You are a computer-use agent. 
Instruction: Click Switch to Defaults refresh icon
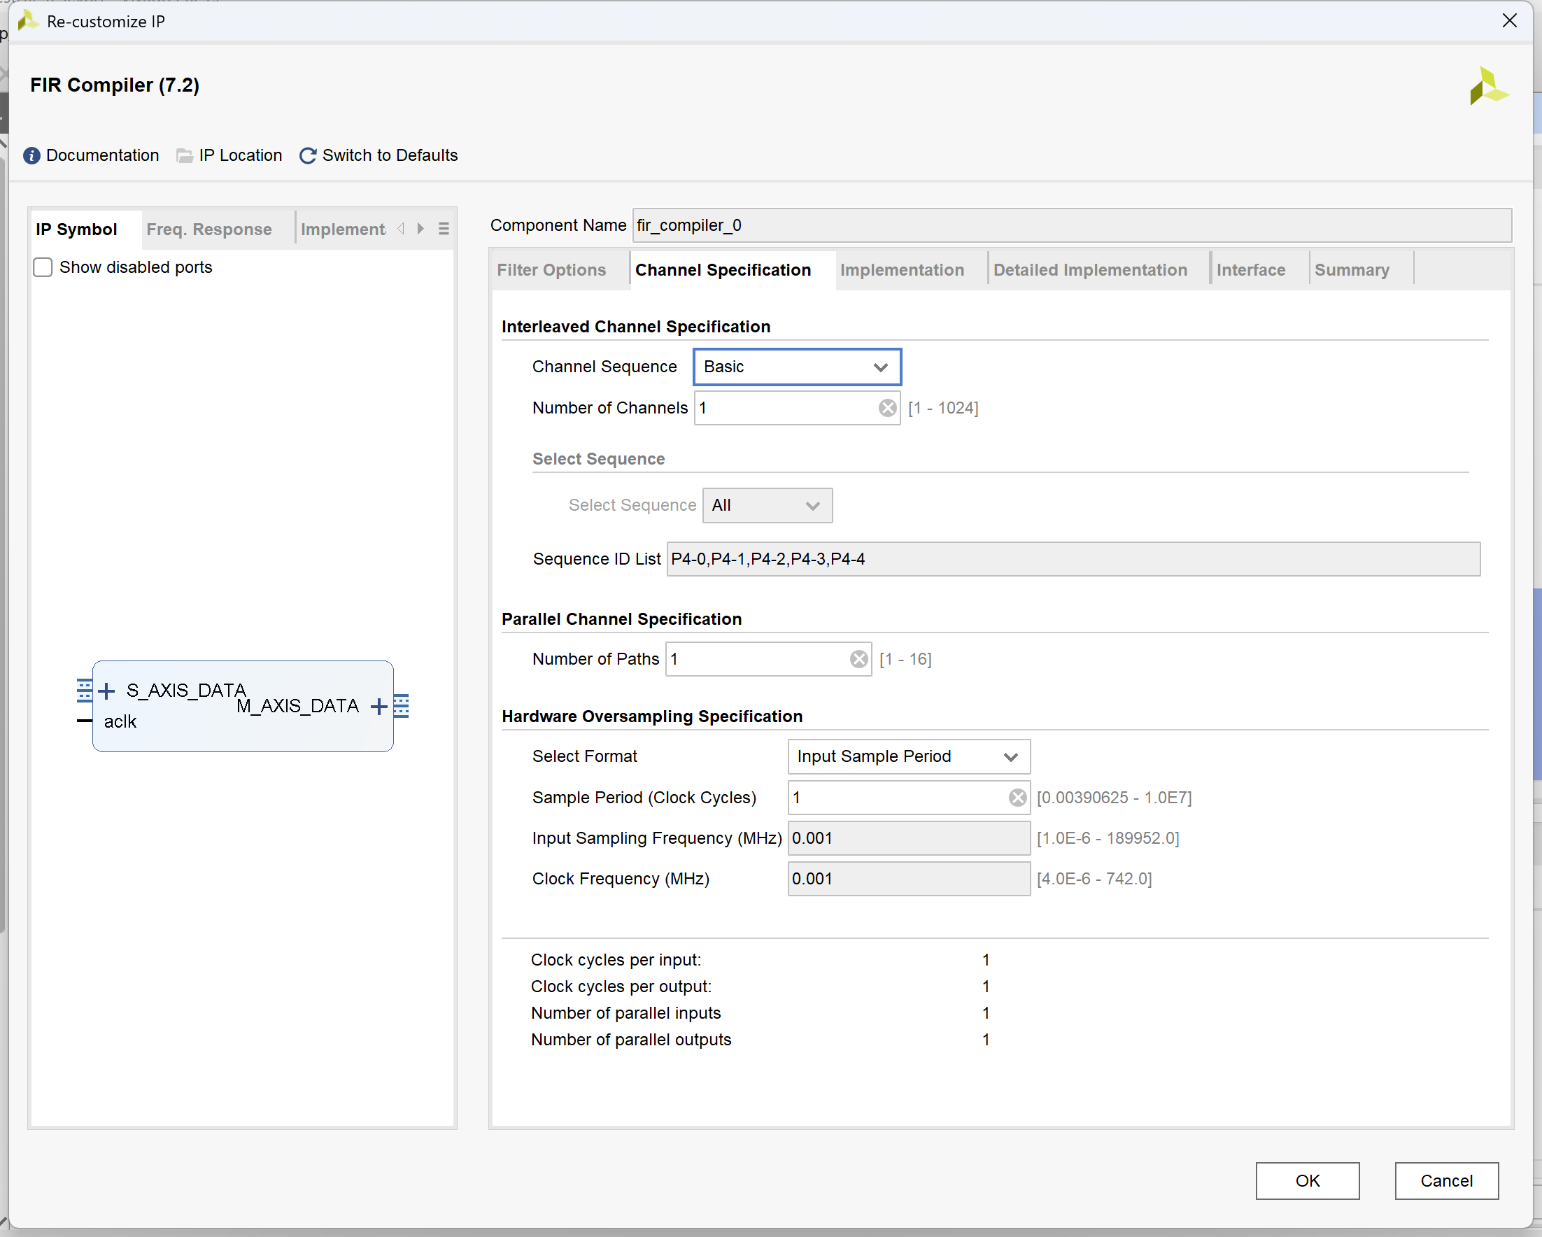[x=308, y=156]
